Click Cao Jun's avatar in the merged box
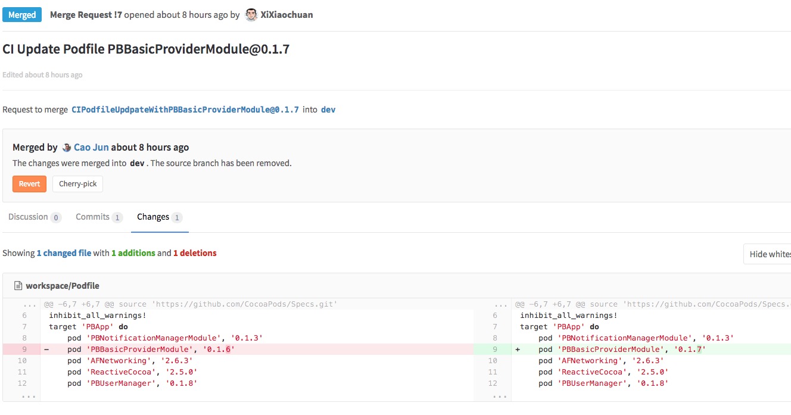This screenshot has height=415, width=791. pyautogui.click(x=66, y=146)
